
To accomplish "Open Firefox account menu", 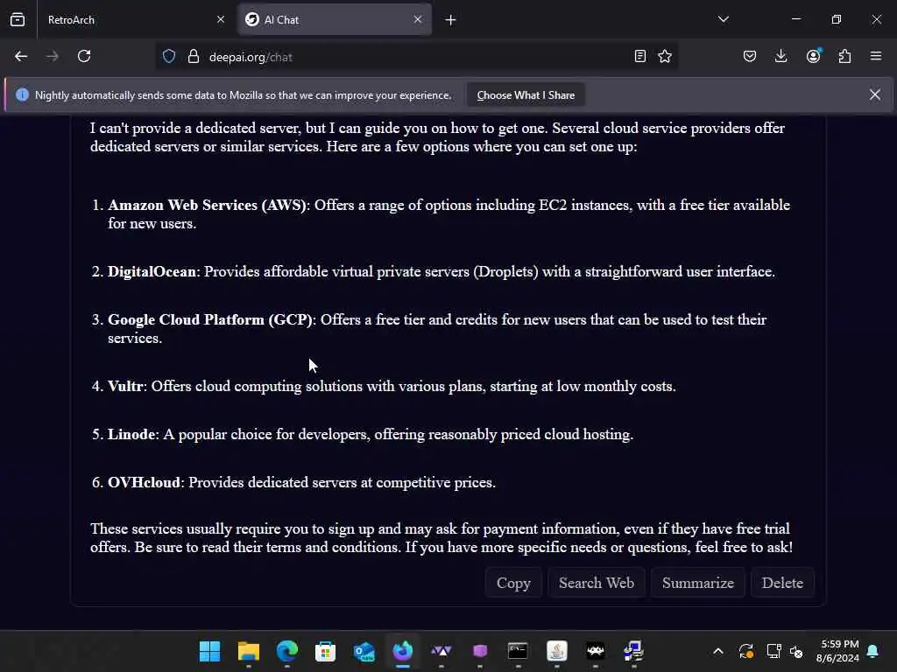I will click(x=814, y=56).
